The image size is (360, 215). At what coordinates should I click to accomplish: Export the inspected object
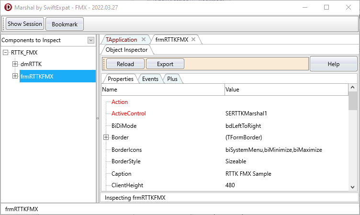coord(165,64)
